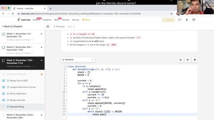This screenshot has width=214, height=120.
Task: Expand Week 2: November 8th arrow
Action: (x=41, y=47)
